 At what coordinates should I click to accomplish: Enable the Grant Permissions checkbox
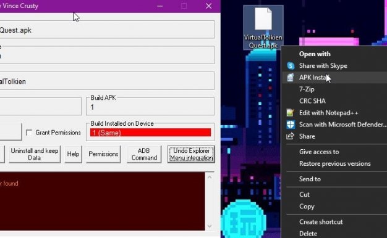click(x=29, y=133)
